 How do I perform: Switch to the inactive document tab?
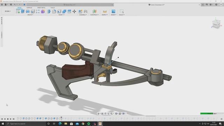70,5
